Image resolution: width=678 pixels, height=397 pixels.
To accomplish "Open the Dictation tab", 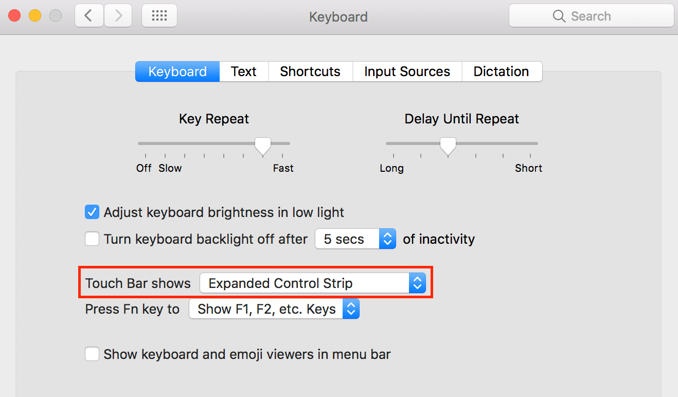I will 502,71.
